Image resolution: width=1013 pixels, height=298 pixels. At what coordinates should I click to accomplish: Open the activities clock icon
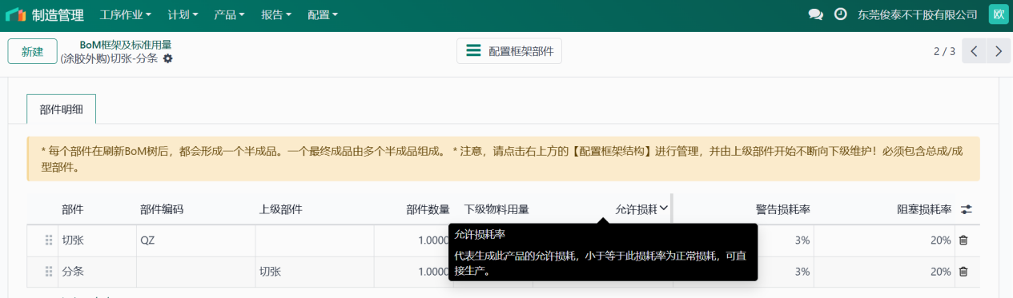coord(840,14)
